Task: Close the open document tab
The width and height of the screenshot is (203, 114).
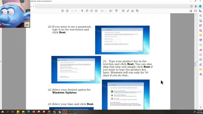Action: pos(34,6)
